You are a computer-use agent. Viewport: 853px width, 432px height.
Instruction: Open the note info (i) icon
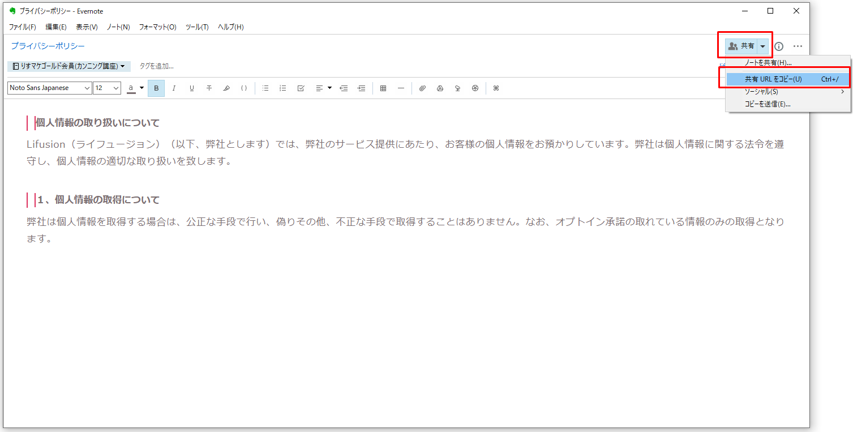(779, 46)
